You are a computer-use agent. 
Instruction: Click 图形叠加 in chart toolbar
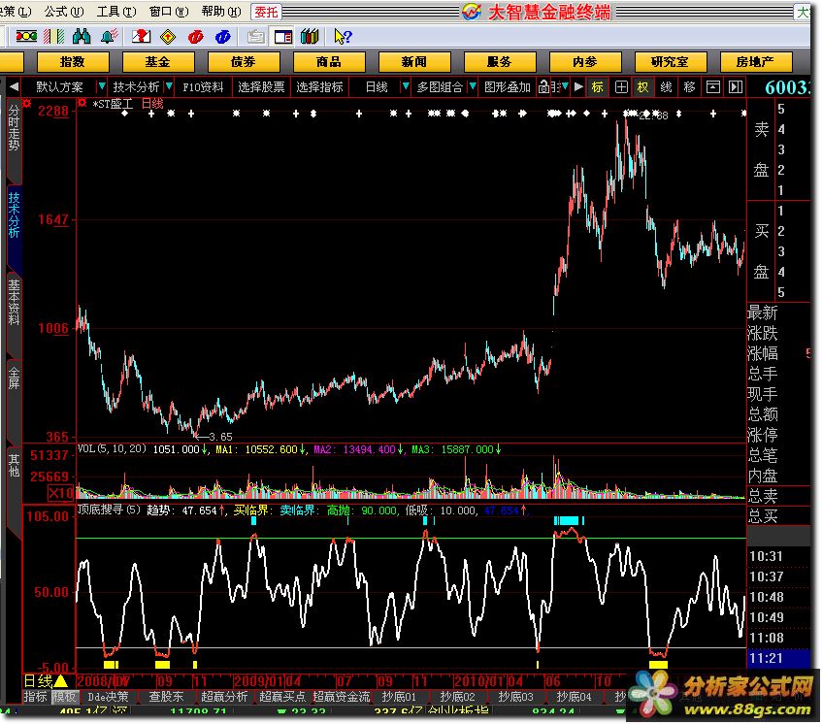pyautogui.click(x=508, y=87)
